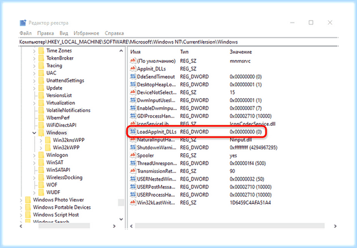Select the Windows Portable Devices key
Viewport: 357px width, 248px height.
pos(62,207)
